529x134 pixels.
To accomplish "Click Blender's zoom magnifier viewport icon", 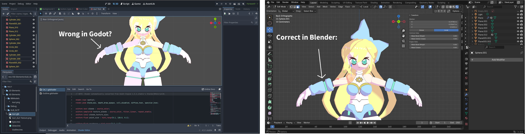I will 403,31.
